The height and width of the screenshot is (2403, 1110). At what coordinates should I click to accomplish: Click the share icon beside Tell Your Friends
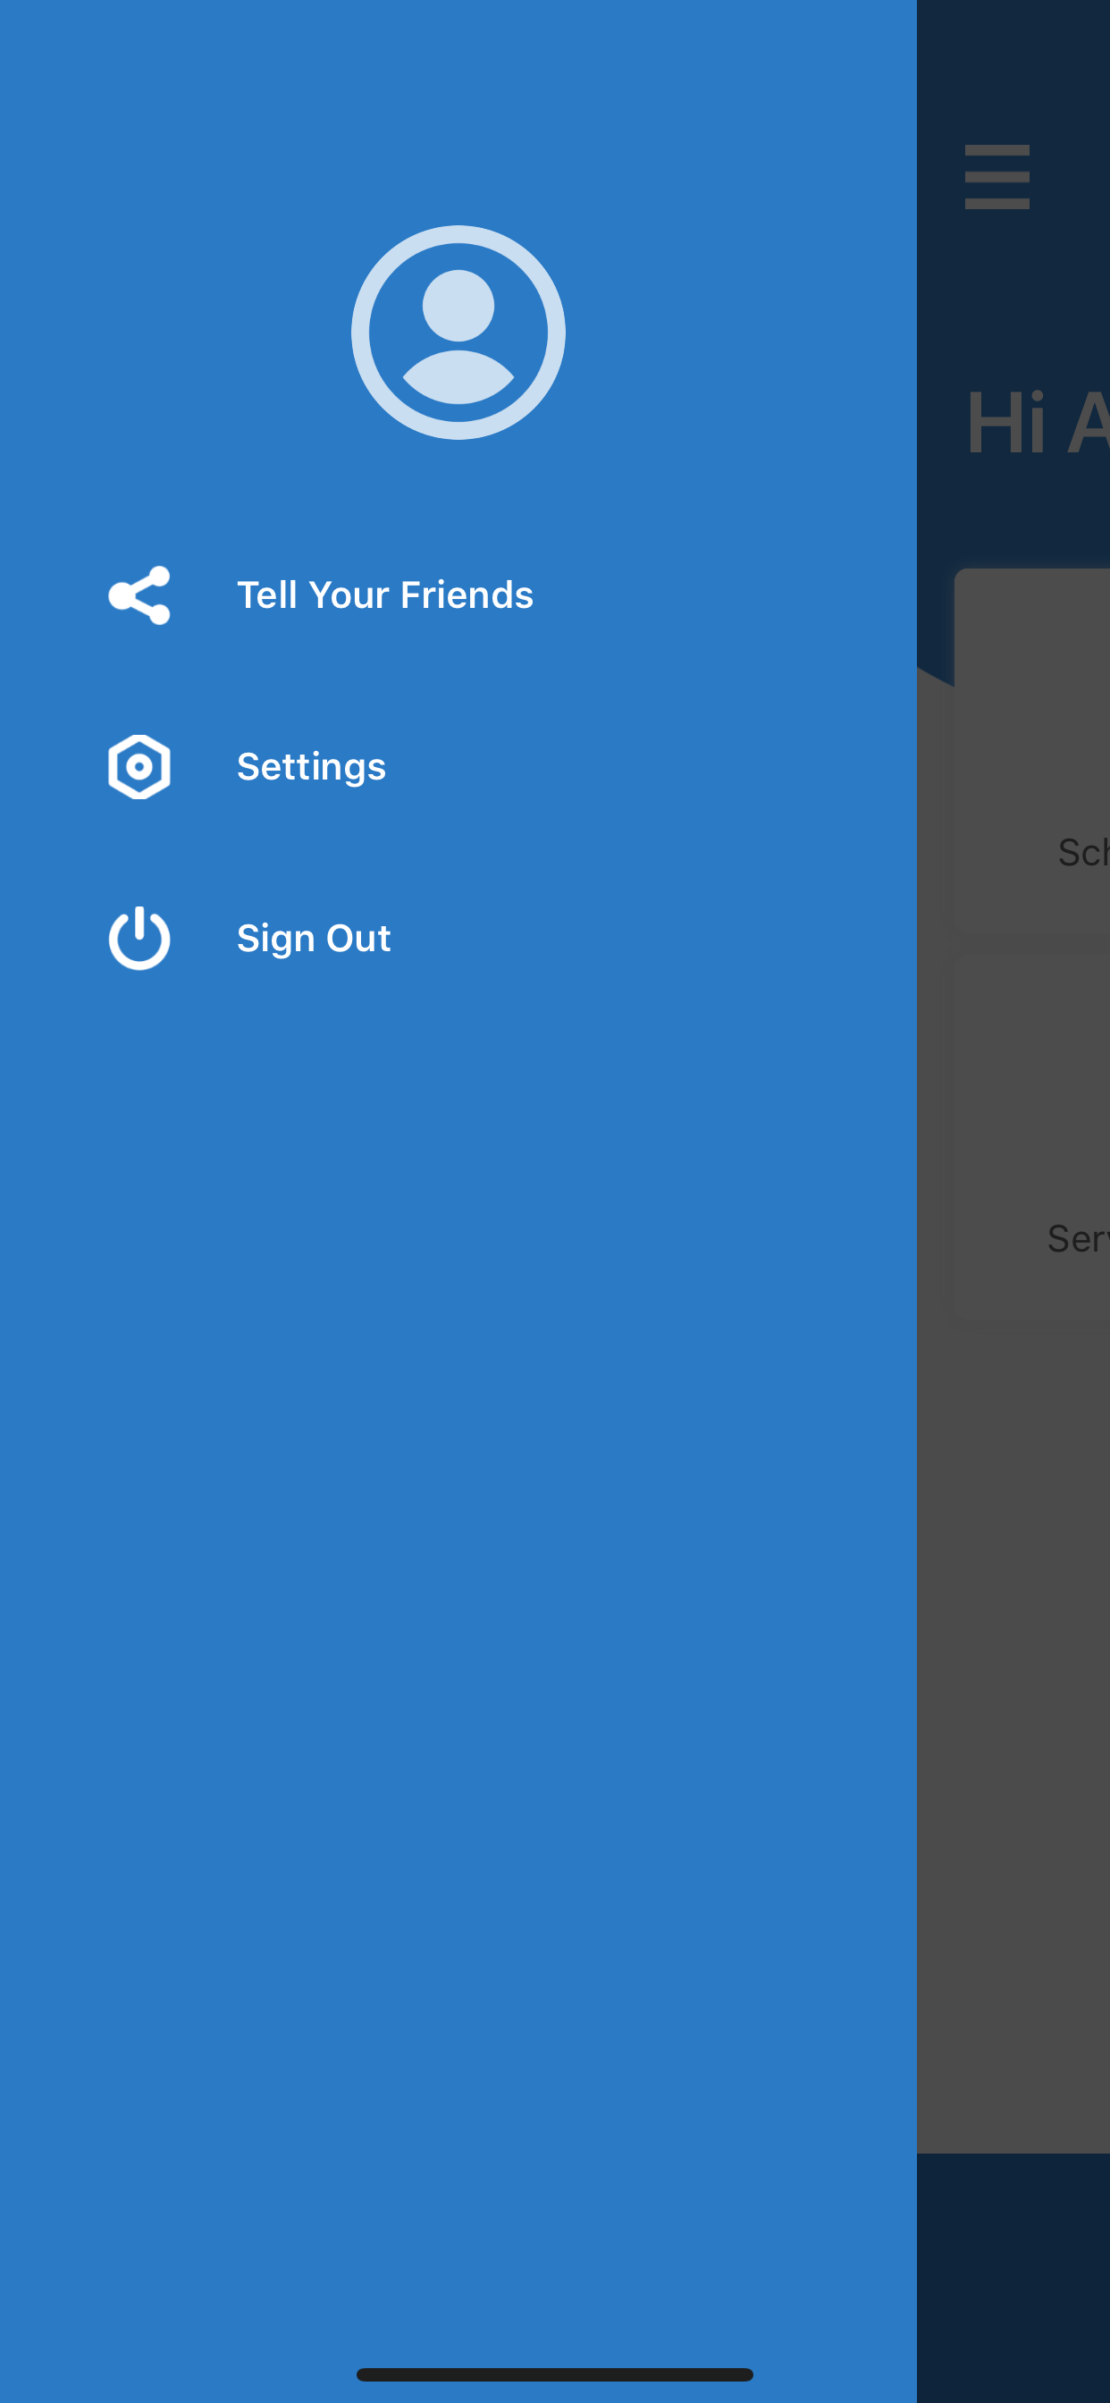(139, 595)
